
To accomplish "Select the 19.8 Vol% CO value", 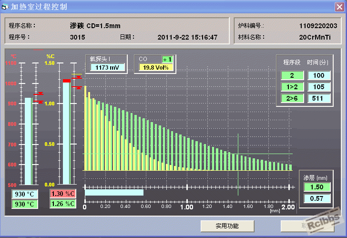I will [x=156, y=67].
